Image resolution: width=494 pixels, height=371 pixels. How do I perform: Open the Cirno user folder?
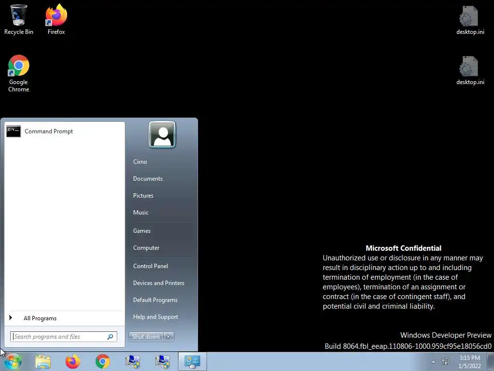140,161
